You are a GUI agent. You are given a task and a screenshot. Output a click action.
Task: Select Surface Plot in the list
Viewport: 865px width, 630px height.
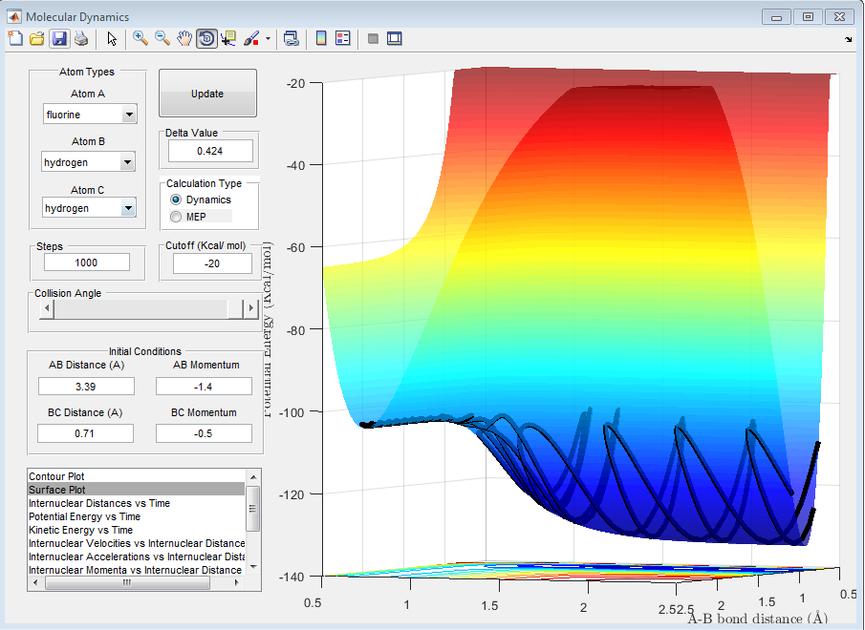(x=137, y=490)
